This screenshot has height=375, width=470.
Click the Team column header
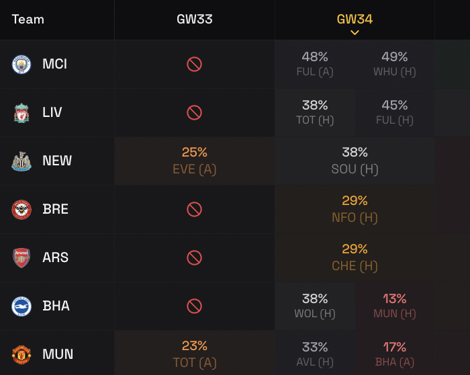(x=28, y=19)
